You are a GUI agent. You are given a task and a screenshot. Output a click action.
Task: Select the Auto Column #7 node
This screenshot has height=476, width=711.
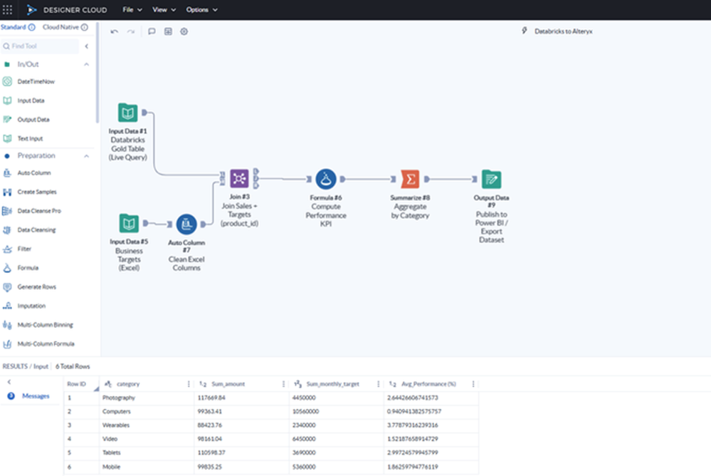point(186,224)
